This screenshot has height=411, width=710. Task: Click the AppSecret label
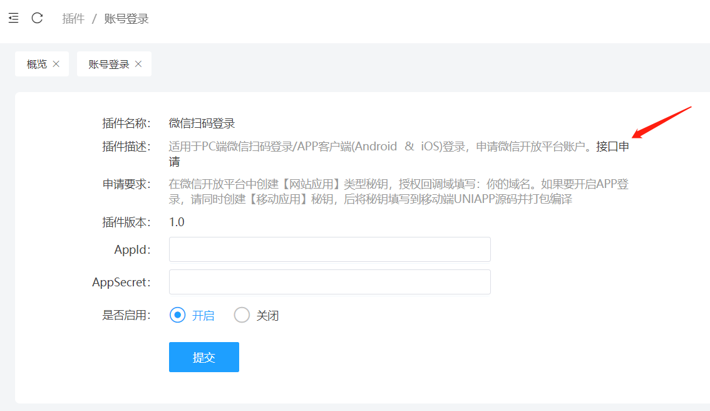point(121,282)
